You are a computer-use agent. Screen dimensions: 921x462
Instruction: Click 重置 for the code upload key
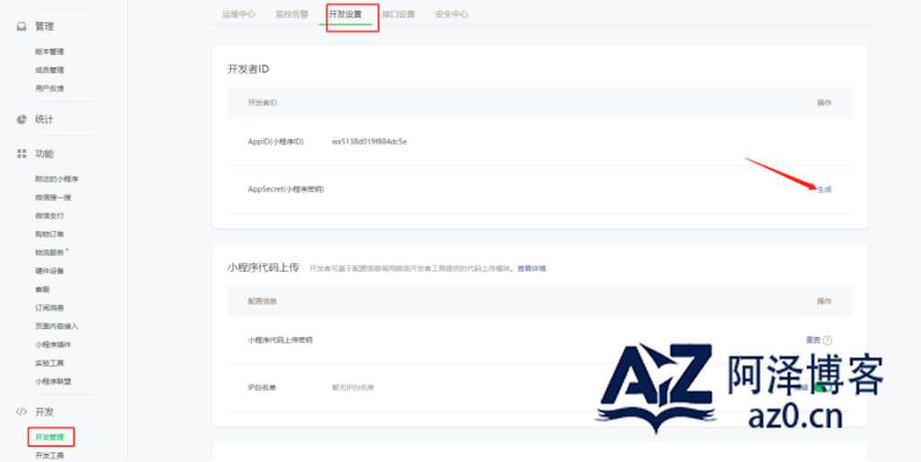[x=813, y=340]
